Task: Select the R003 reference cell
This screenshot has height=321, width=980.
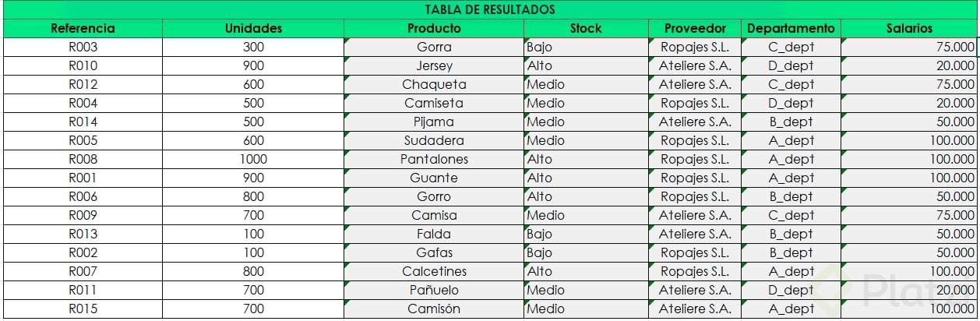Action: click(x=83, y=47)
